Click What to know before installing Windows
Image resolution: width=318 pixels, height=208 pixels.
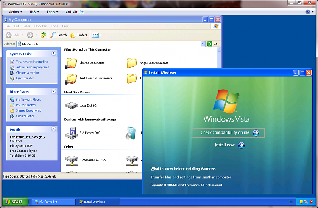click(183, 169)
